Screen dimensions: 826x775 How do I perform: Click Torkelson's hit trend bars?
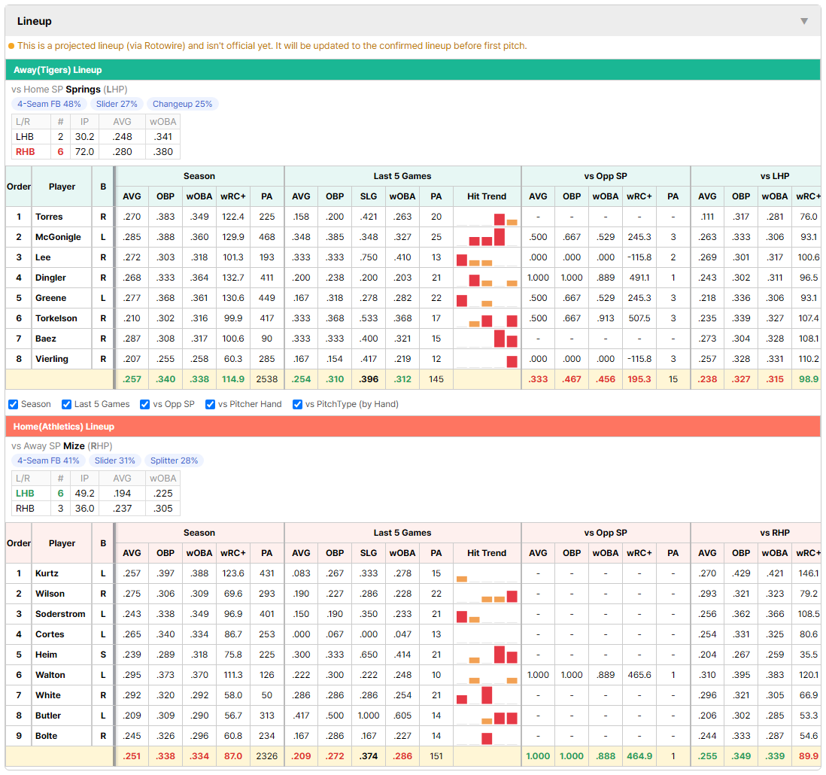tap(487, 318)
